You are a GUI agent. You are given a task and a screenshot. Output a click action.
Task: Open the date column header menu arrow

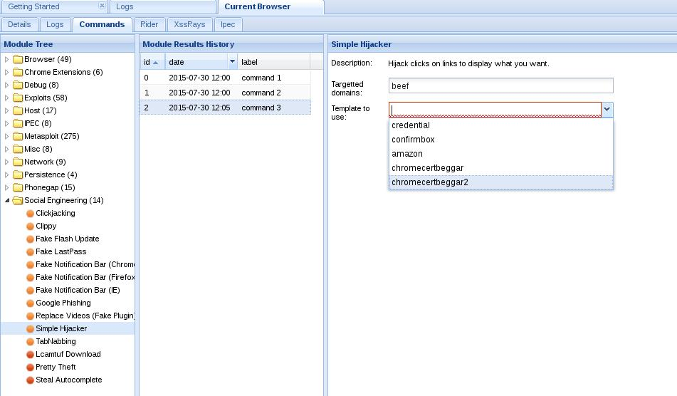232,62
